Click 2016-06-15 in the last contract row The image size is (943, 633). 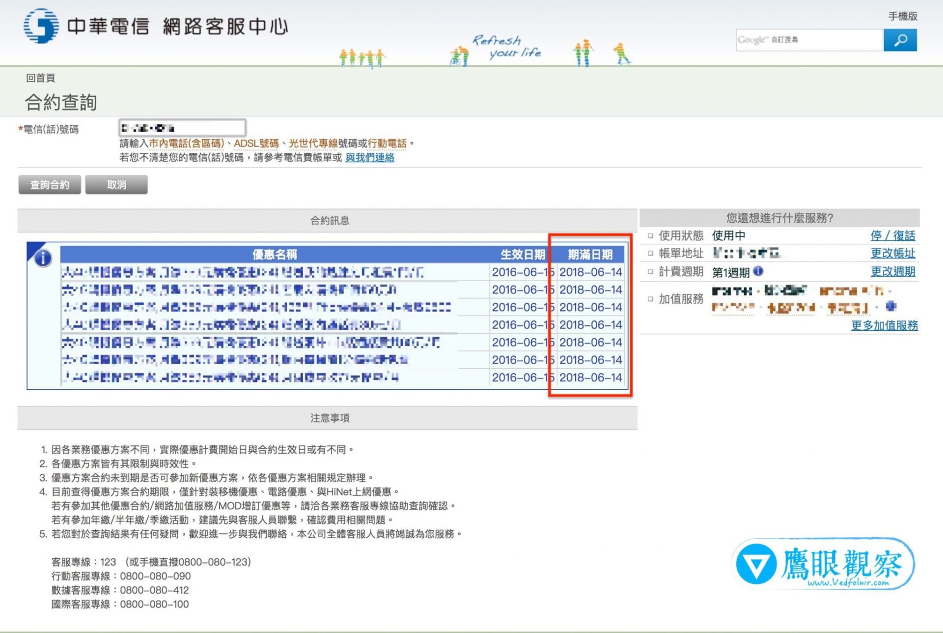[x=523, y=377]
